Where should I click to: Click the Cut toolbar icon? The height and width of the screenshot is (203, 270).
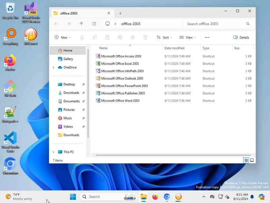[82, 38]
